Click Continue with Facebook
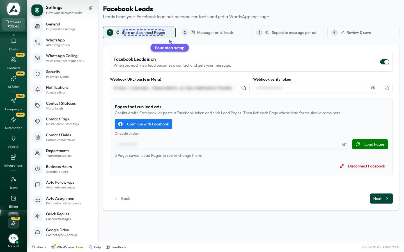Screen dimensions: 404x252 (x=143, y=124)
